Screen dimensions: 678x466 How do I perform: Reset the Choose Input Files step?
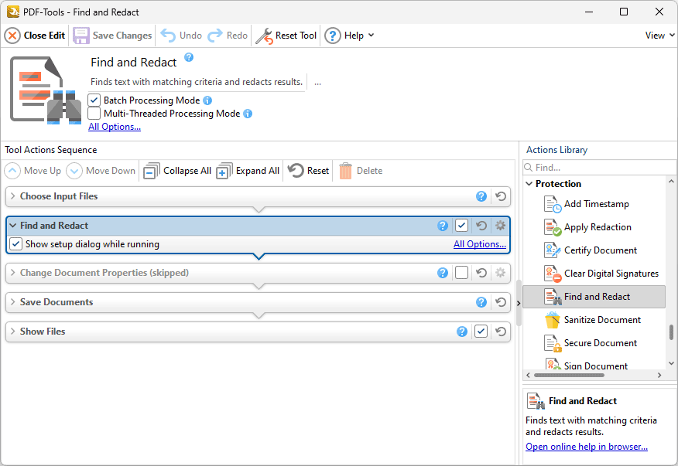501,196
